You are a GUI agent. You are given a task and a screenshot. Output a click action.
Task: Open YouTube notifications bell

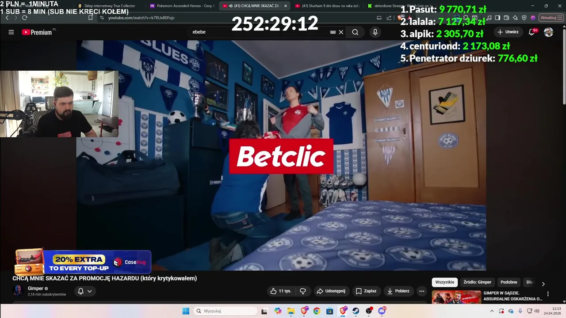[x=532, y=32]
